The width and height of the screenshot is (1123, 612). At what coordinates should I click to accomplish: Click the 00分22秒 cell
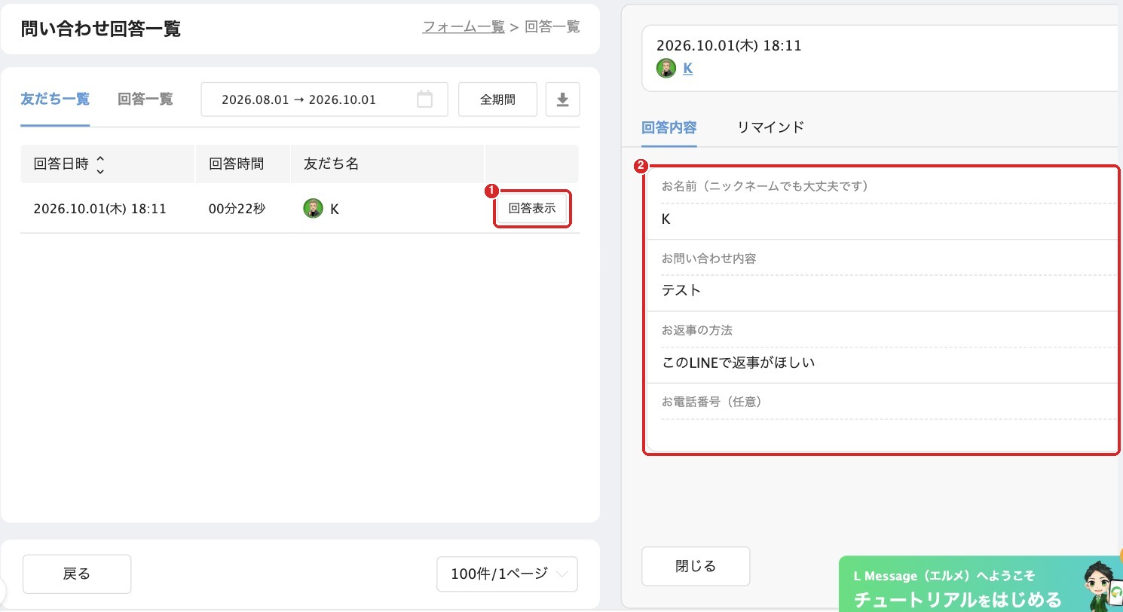coord(237,209)
